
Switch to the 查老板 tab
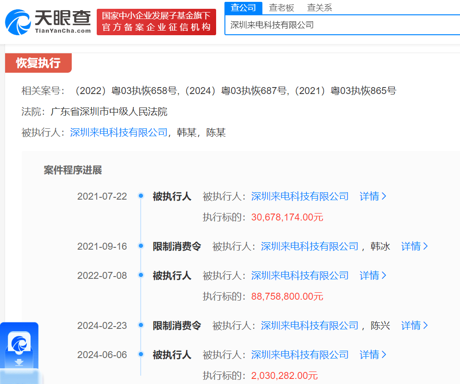(x=281, y=7)
